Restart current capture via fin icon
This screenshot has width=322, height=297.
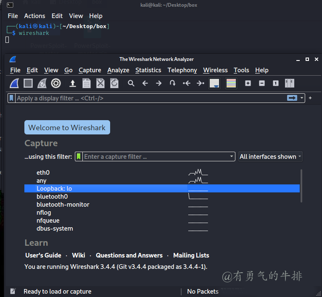click(x=42, y=83)
